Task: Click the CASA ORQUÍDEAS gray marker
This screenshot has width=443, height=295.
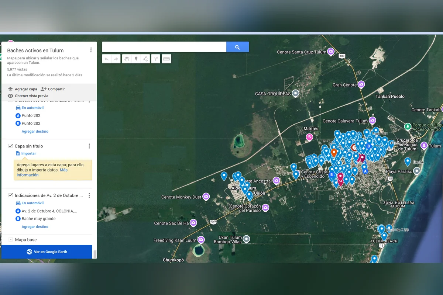Action: [295, 94]
